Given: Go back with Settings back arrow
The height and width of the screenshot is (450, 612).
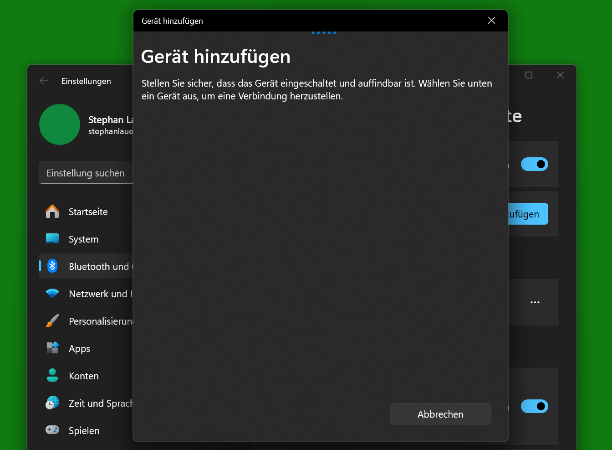Looking at the screenshot, I should click(44, 81).
